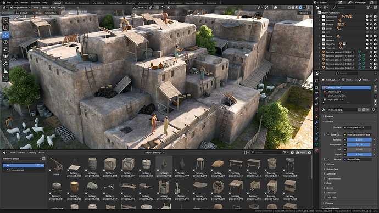Select the Cursor tool in viewport toolbar

click(x=5, y=27)
